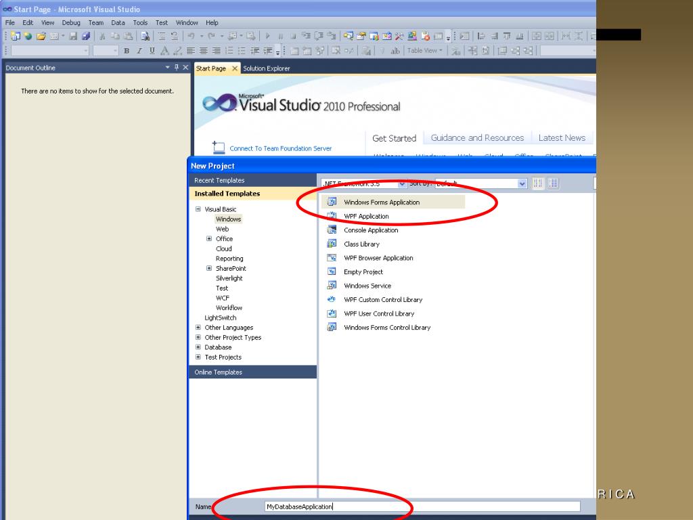
Task: Close the Document Outline panel
Action: pos(185,67)
